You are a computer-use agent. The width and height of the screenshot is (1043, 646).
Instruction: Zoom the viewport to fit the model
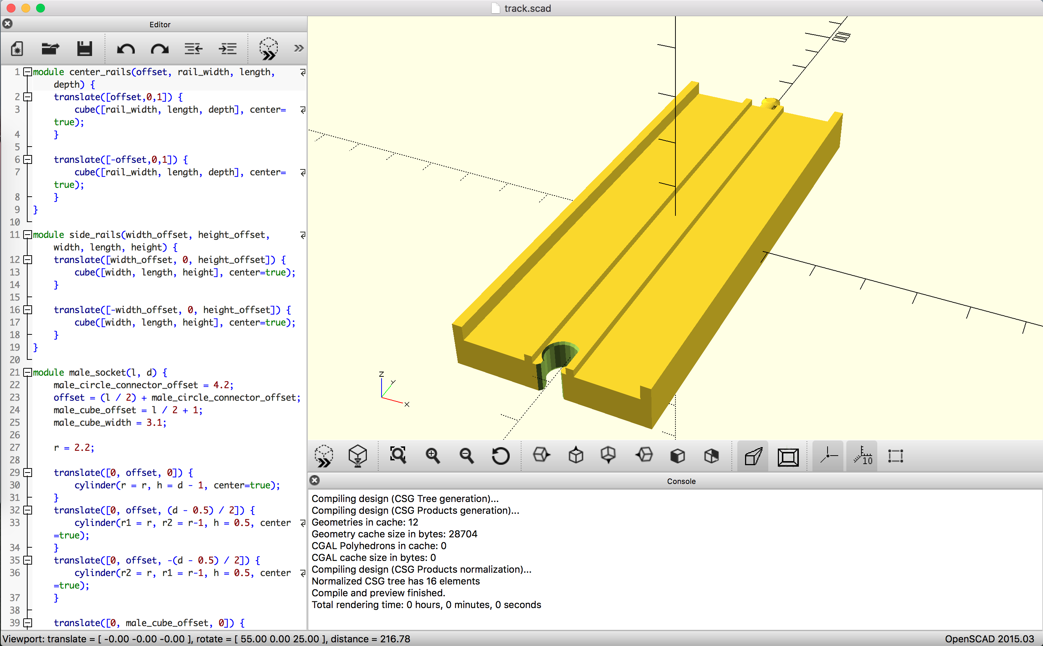click(x=398, y=456)
